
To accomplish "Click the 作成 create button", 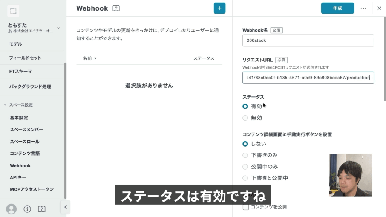I will (x=337, y=8).
